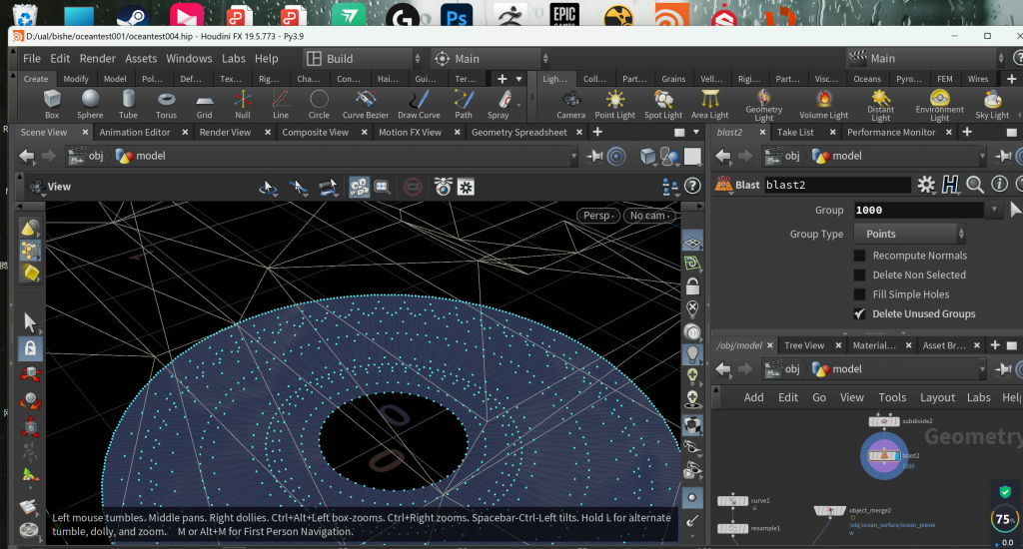Enable Fill Simple Holes checkbox
The image size is (1023, 549).
point(860,294)
